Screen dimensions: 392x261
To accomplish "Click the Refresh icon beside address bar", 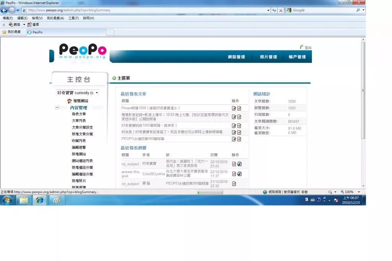I will pos(274,10).
